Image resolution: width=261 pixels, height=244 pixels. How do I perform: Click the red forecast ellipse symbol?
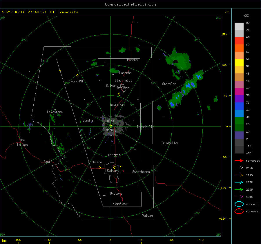[239, 211]
